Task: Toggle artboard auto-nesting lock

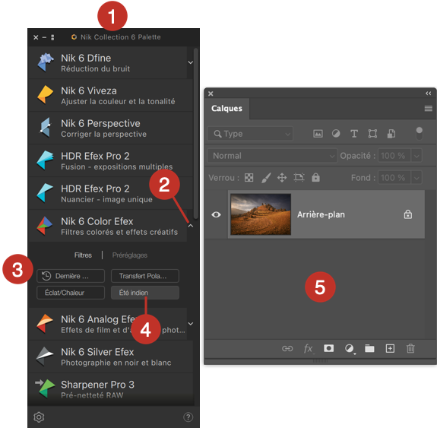Action: (x=299, y=178)
